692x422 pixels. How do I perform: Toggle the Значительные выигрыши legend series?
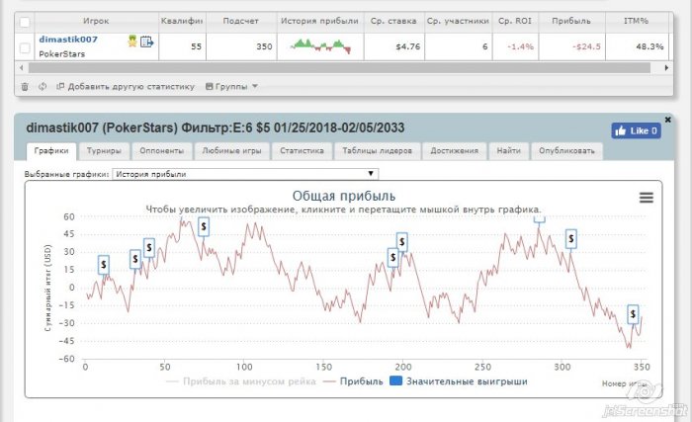pyautogui.click(x=459, y=381)
